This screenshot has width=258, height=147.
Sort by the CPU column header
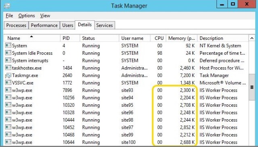click(x=158, y=38)
